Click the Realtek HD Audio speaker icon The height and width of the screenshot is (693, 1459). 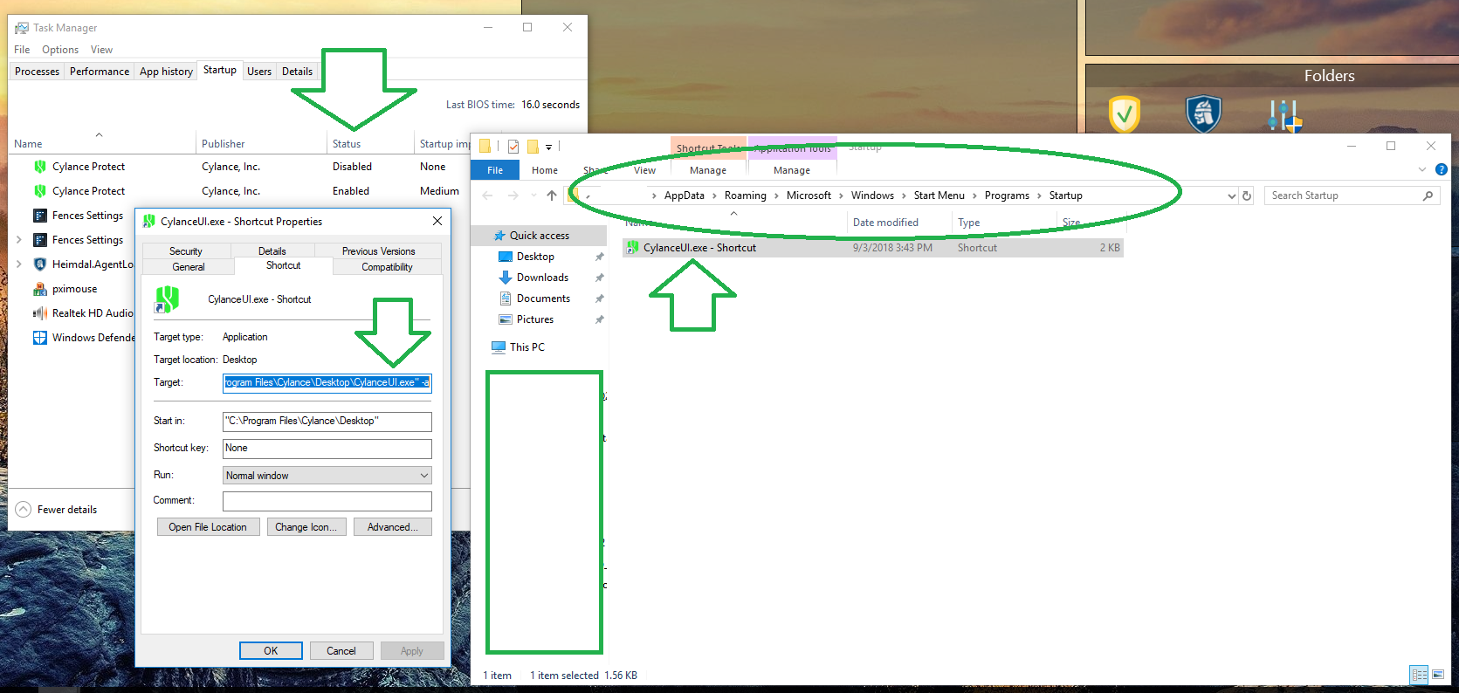pyautogui.click(x=40, y=313)
